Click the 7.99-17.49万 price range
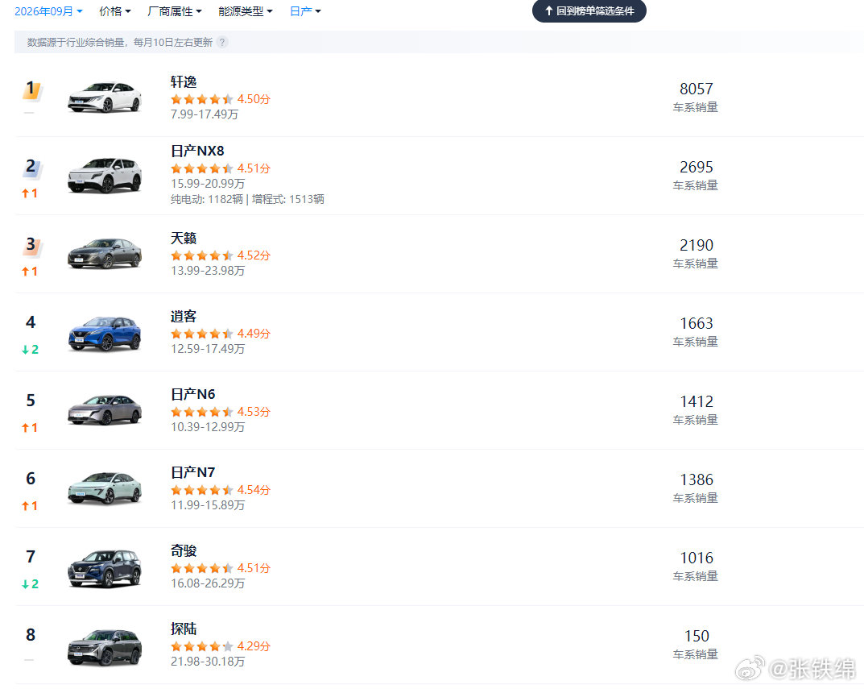864x689 pixels. pos(205,114)
